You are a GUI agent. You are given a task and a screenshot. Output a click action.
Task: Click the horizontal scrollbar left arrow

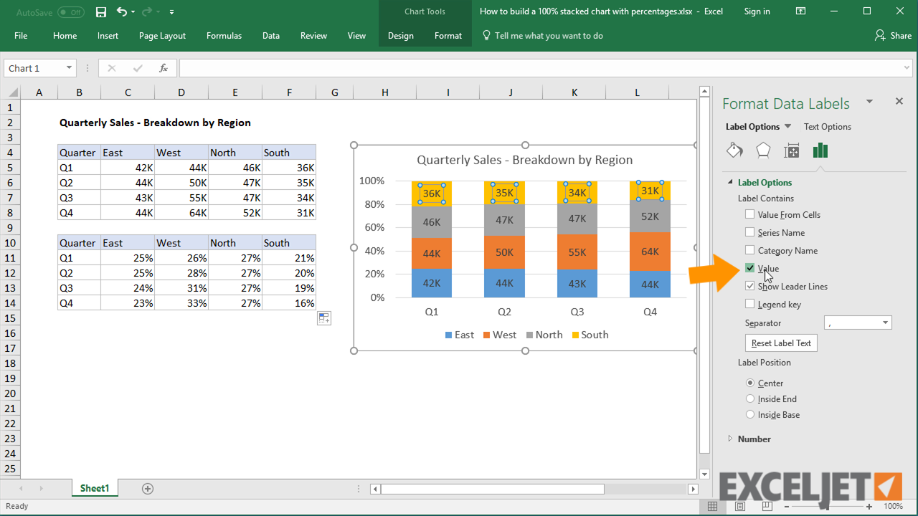coord(375,489)
